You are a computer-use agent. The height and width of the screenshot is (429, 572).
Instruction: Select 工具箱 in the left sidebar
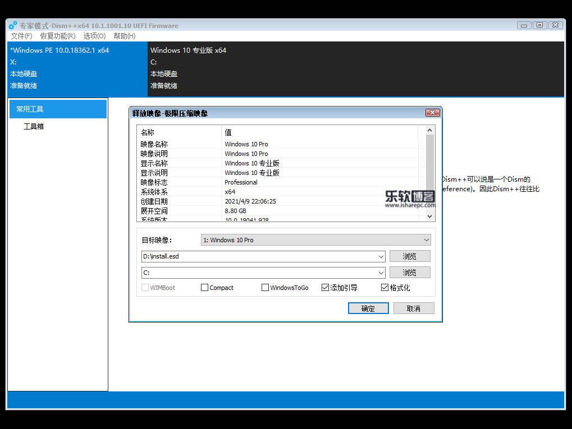pos(34,127)
